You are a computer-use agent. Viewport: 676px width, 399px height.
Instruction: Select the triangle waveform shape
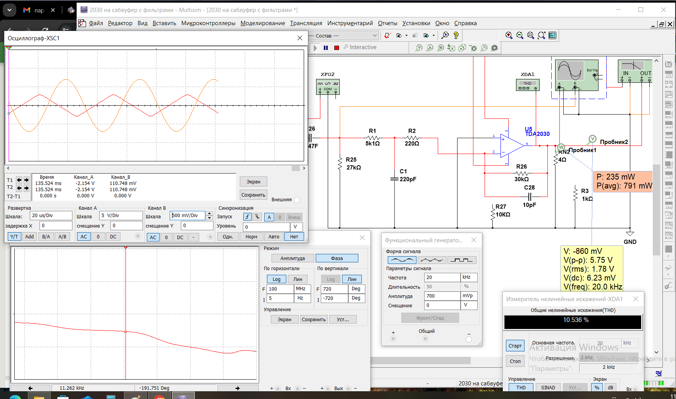(x=432, y=260)
